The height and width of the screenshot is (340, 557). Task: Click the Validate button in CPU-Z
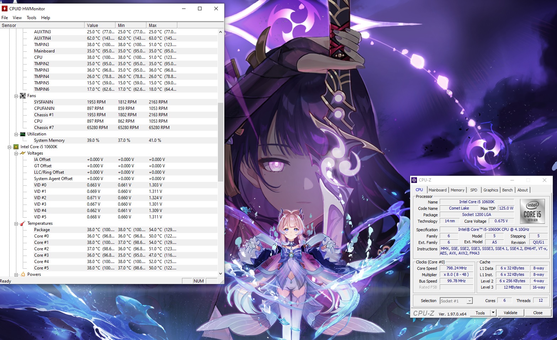pos(510,313)
